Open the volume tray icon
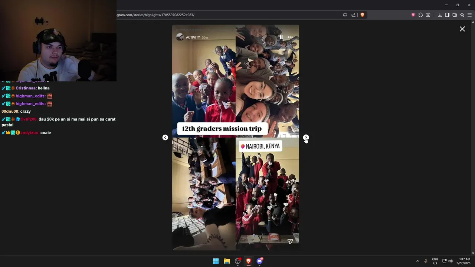The width and height of the screenshot is (475, 267). (451, 261)
